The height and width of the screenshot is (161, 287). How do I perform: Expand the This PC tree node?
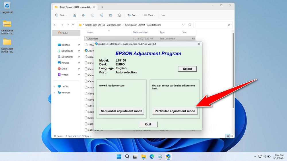[55, 87]
